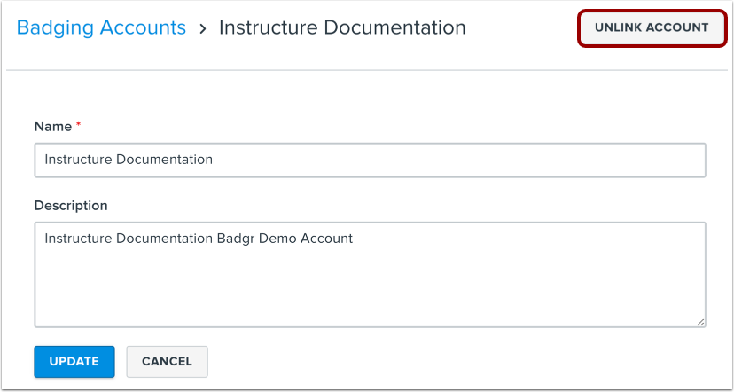This screenshot has height=392, width=734.
Task: Click the word Account in the description
Action: (326, 238)
